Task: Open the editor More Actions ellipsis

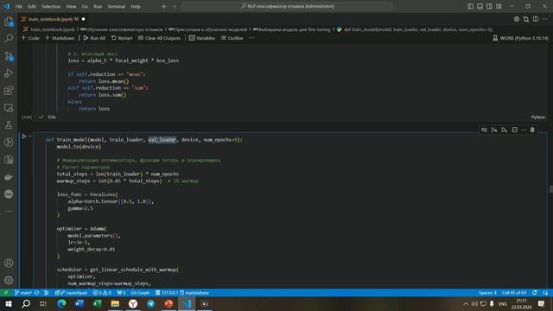Action: pos(545,19)
